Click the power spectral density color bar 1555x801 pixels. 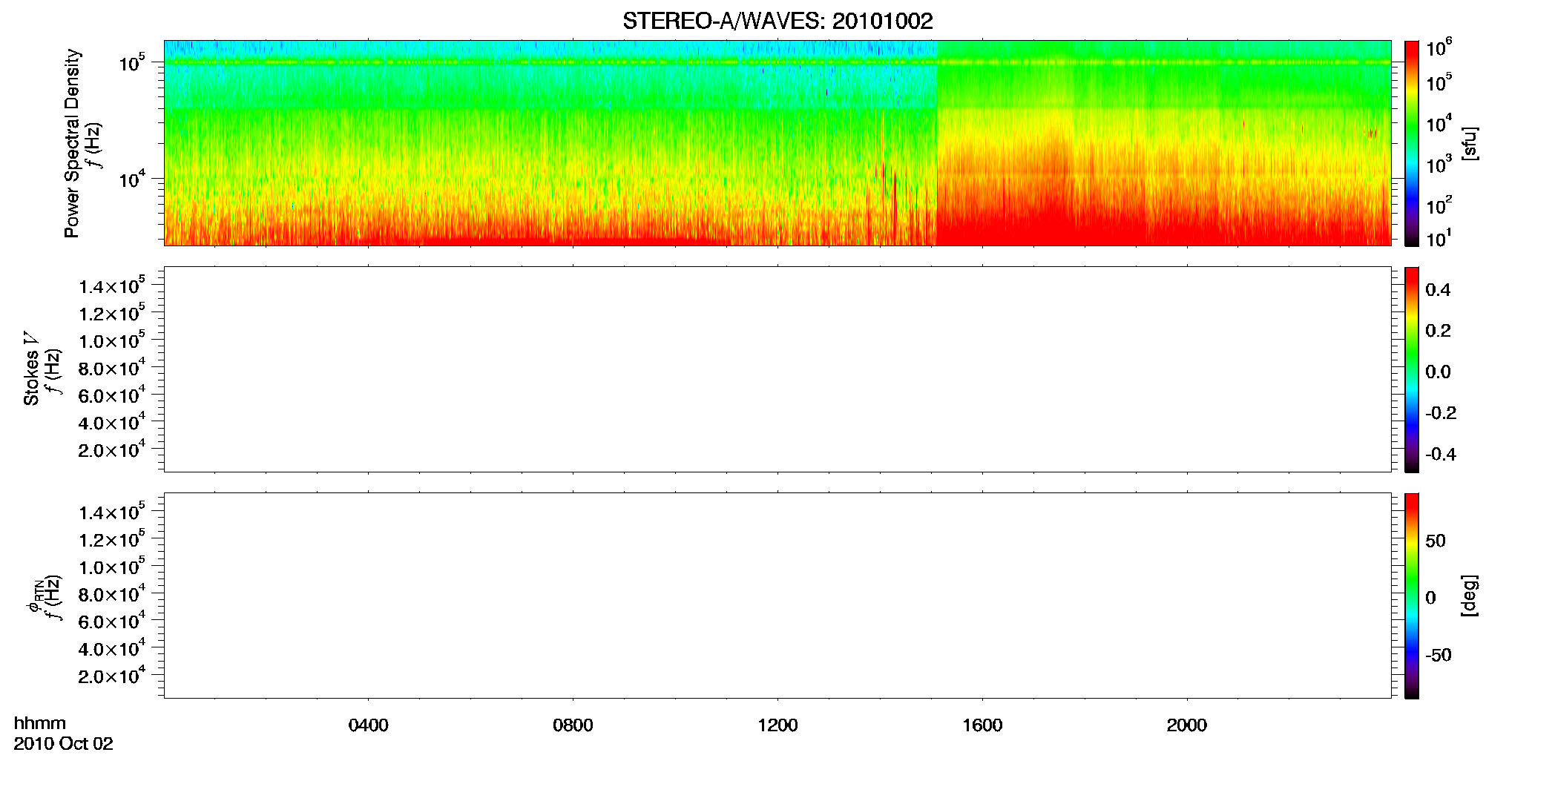[1412, 143]
